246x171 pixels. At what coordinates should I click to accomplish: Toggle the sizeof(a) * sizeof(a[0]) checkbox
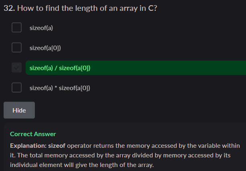[x=16, y=87]
